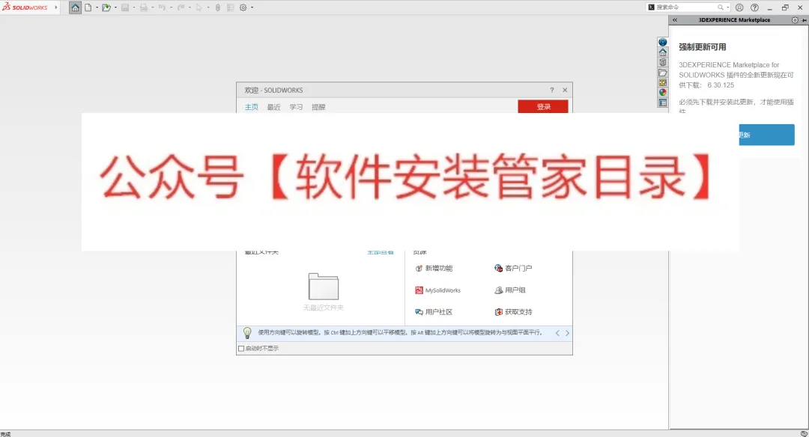Click the New document icon
Image resolution: width=809 pixels, height=437 pixels.
[x=88, y=7]
